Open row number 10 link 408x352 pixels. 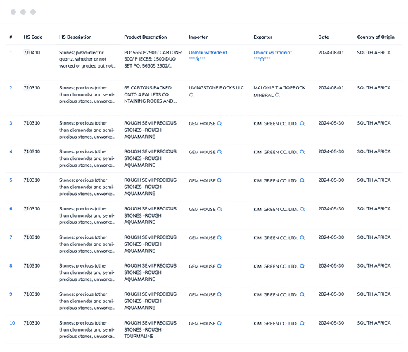pos(12,323)
